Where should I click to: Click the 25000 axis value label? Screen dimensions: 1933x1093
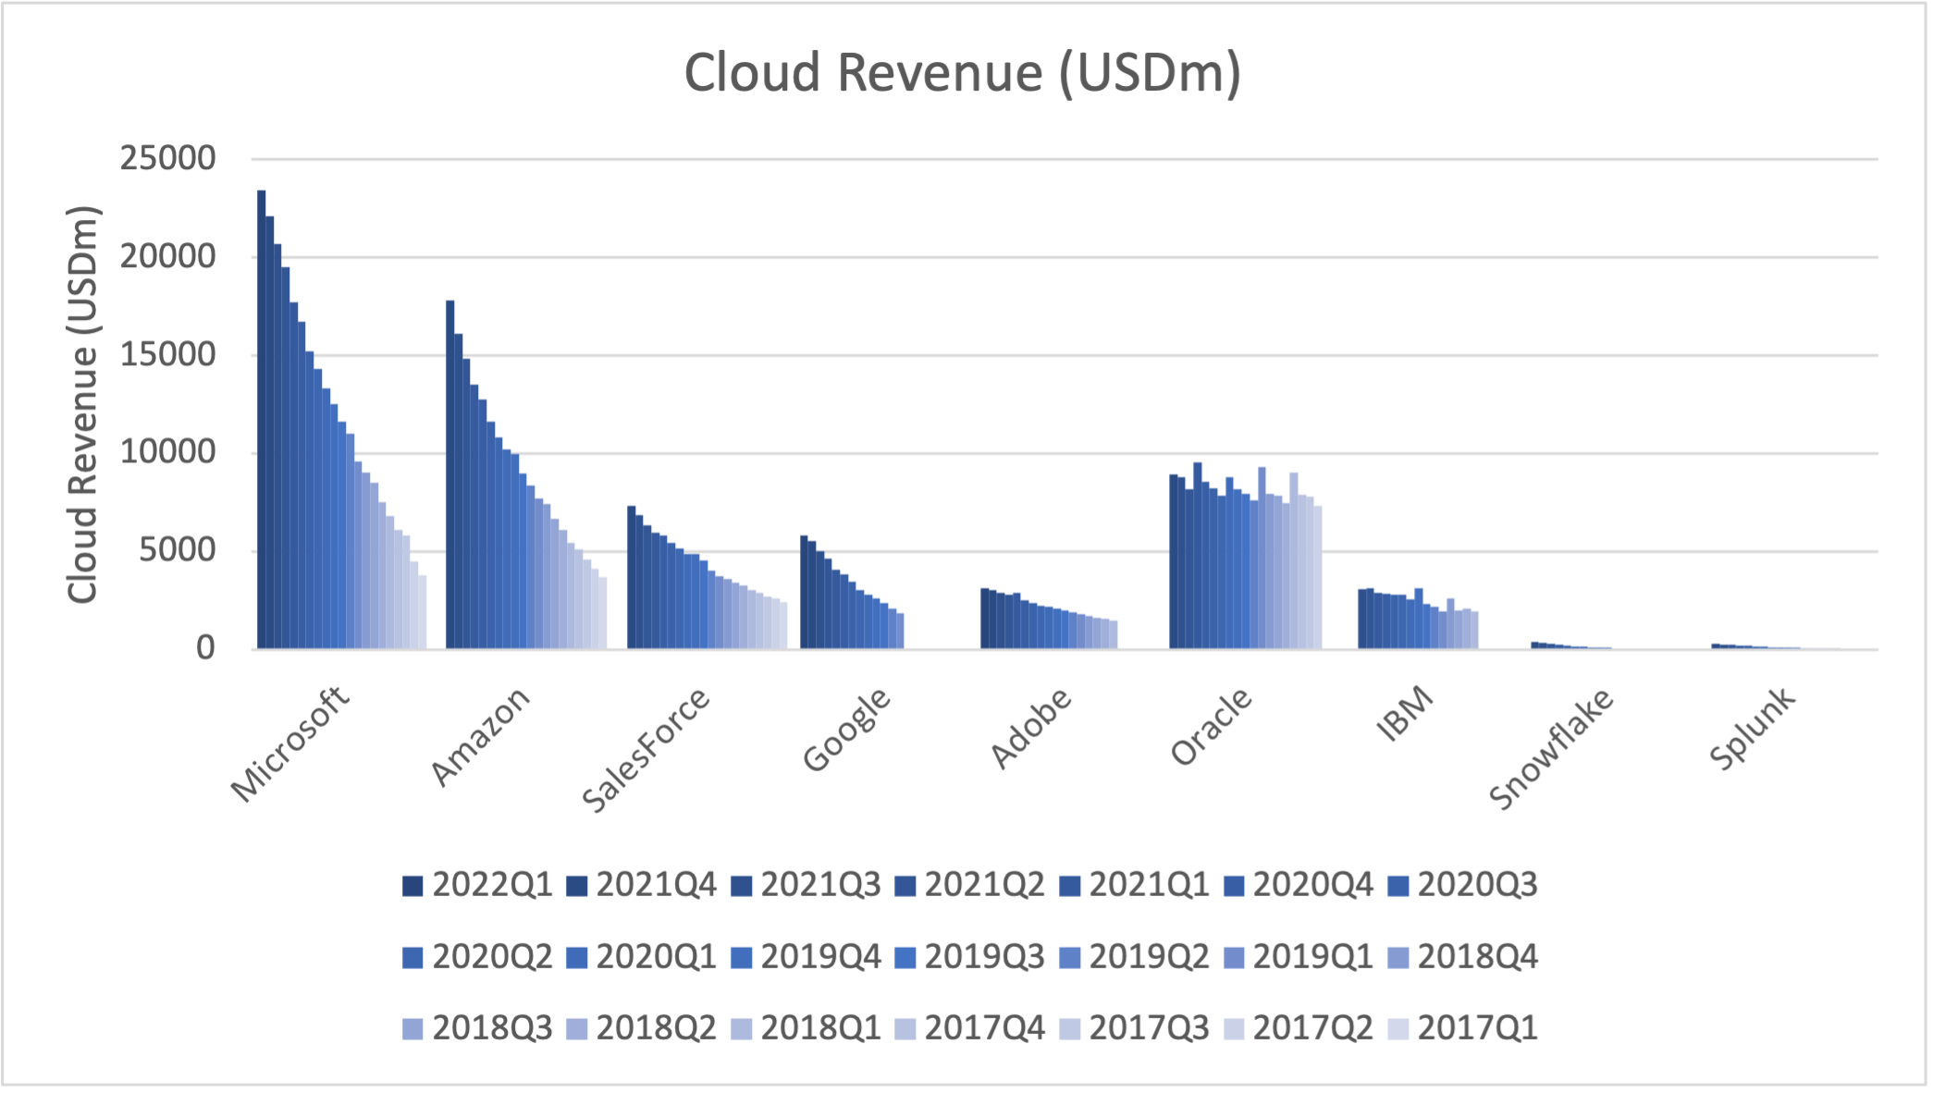[167, 158]
